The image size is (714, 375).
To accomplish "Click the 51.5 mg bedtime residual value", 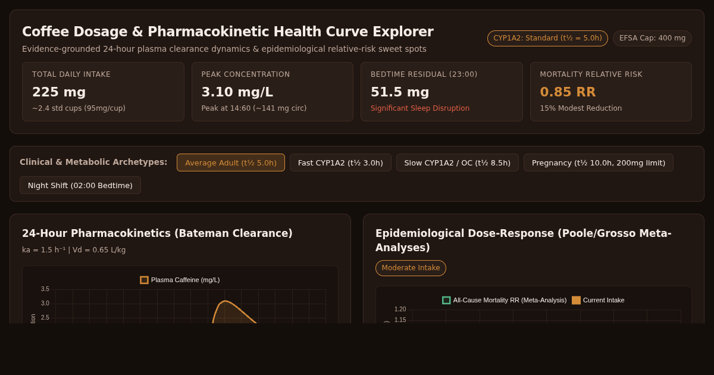I will click(x=400, y=92).
